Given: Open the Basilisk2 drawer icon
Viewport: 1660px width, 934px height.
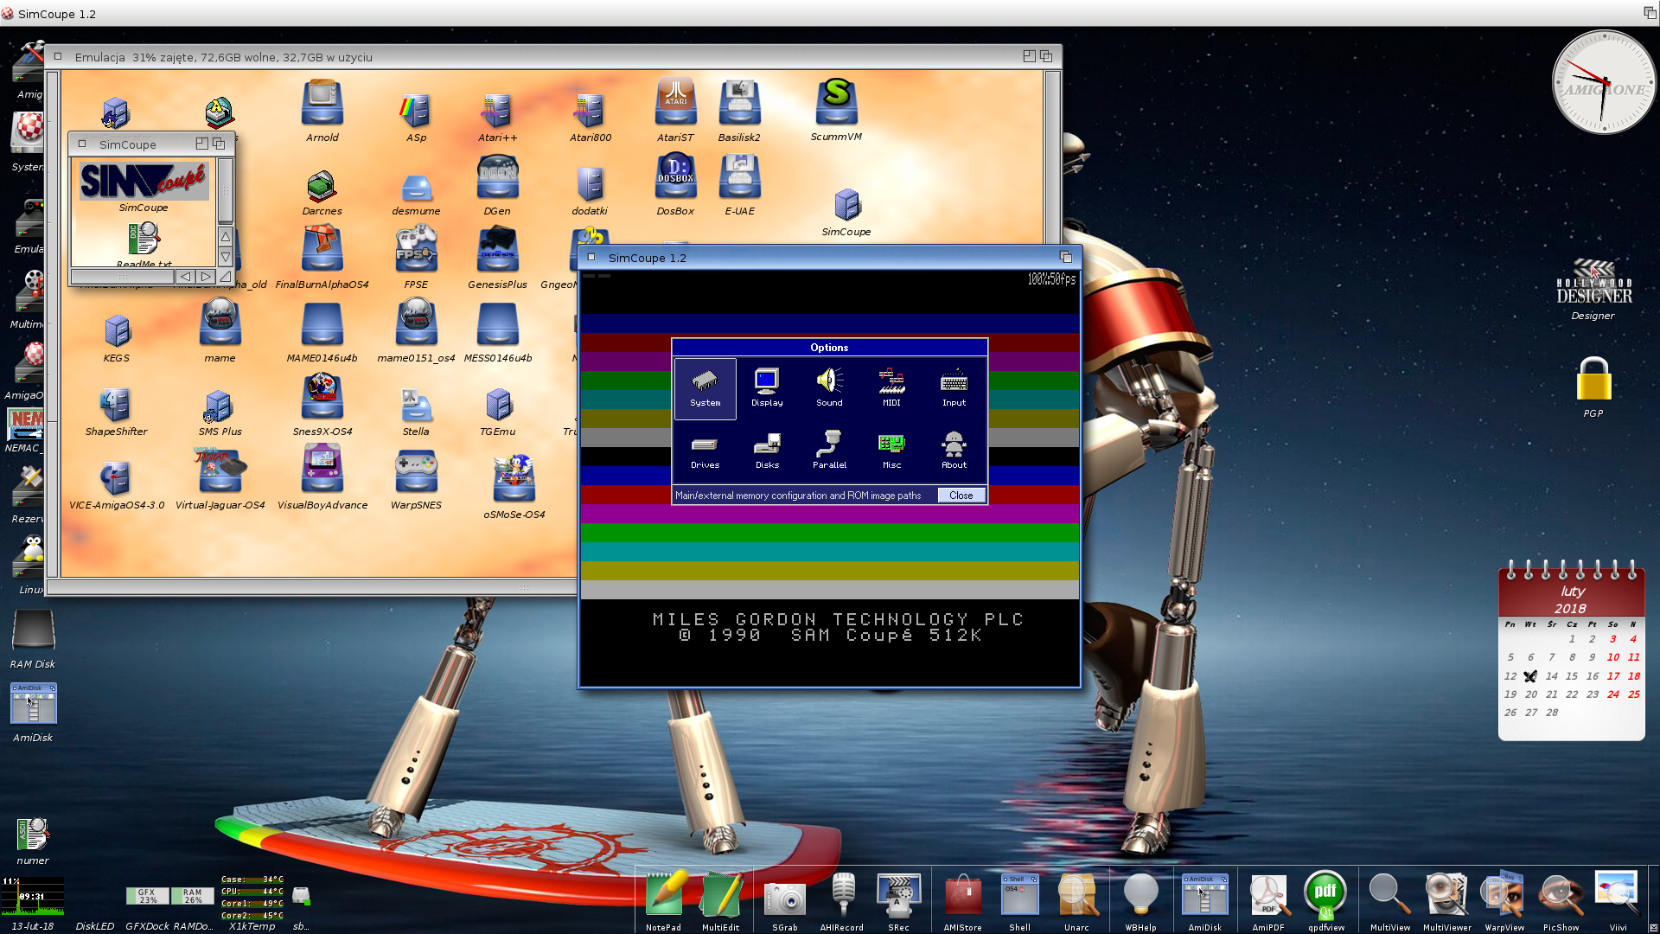Looking at the screenshot, I should [739, 111].
